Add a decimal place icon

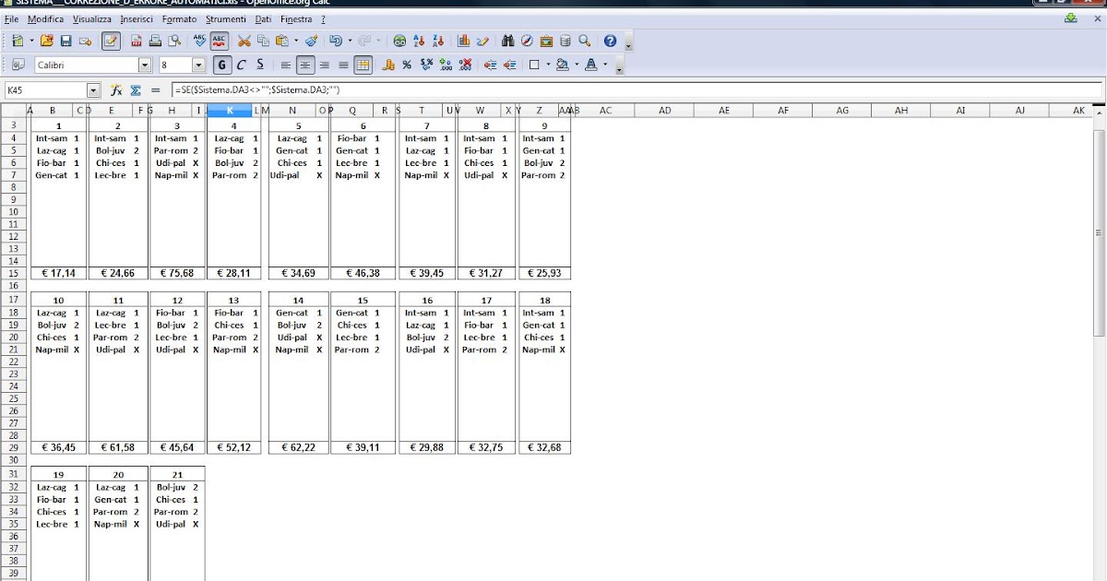(446, 65)
